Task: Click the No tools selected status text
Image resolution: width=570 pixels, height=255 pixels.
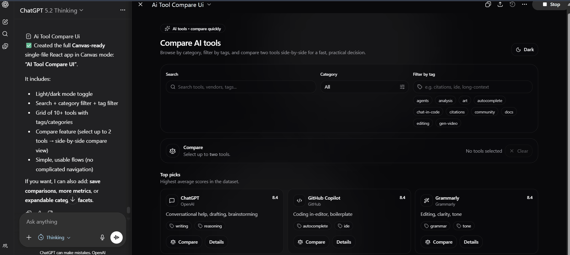Action: pyautogui.click(x=484, y=151)
